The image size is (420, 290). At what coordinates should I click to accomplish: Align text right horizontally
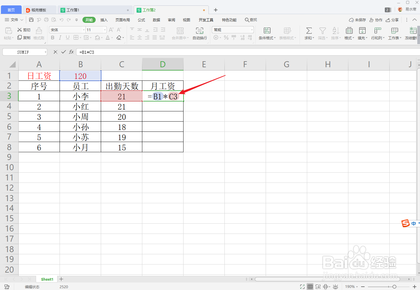coord(147,38)
